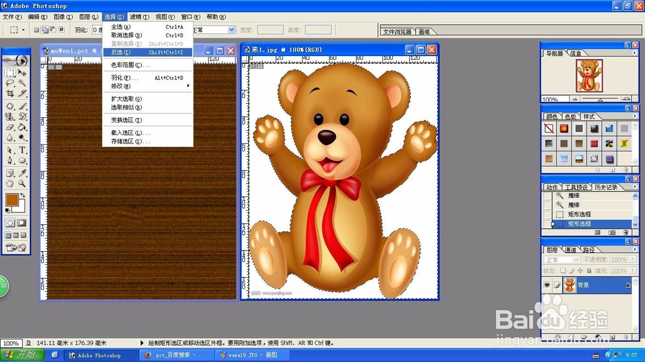The image size is (645, 362).
Task: Select the Dodge tool
Action: (22, 137)
